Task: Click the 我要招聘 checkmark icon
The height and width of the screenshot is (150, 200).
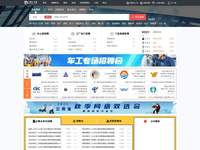Action: click(x=141, y=3)
